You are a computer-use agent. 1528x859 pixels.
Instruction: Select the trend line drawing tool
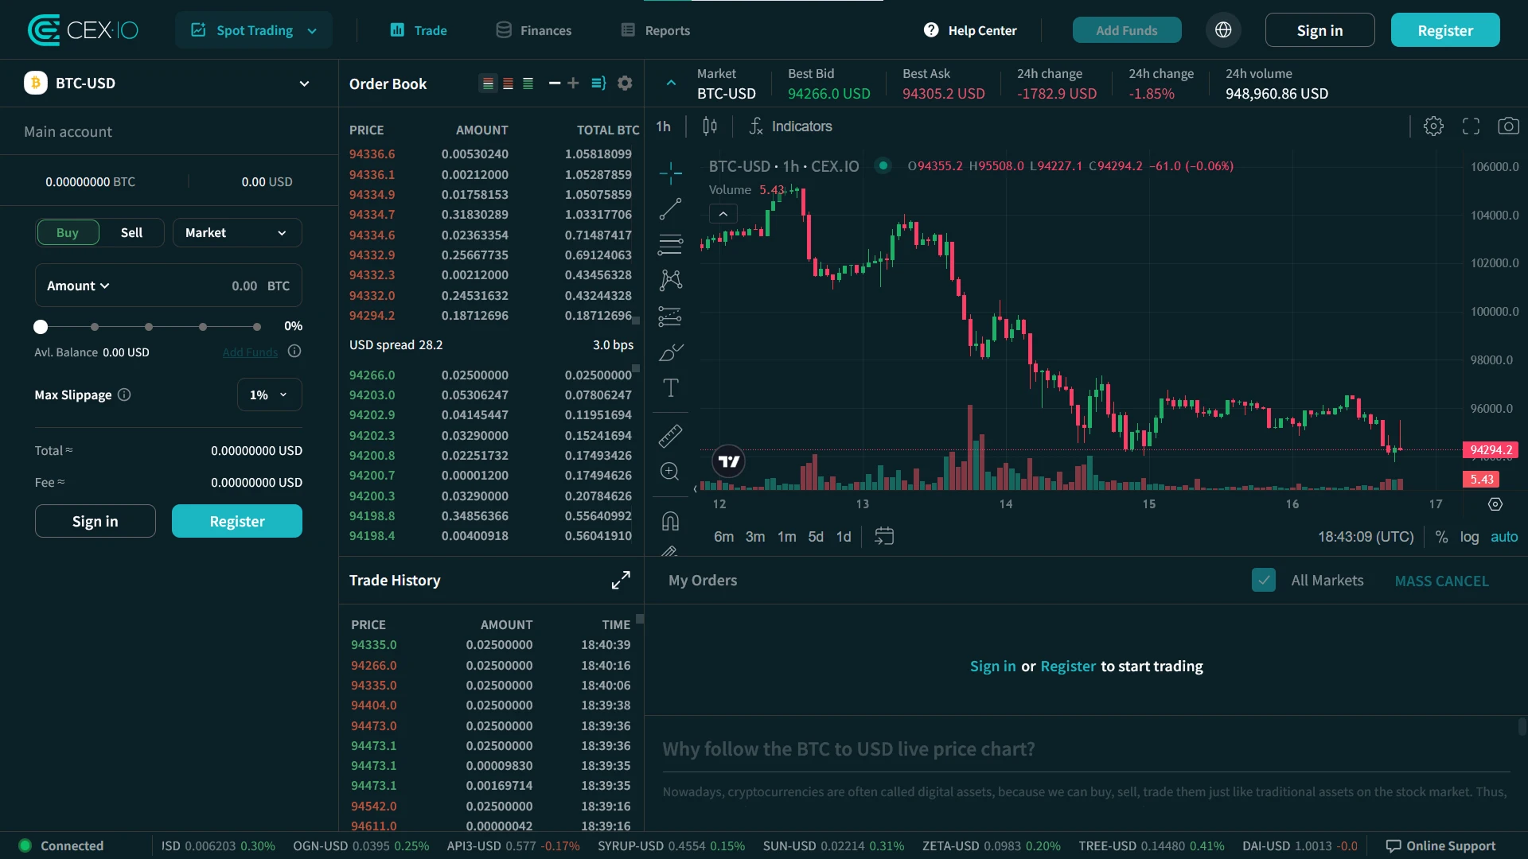click(x=671, y=209)
